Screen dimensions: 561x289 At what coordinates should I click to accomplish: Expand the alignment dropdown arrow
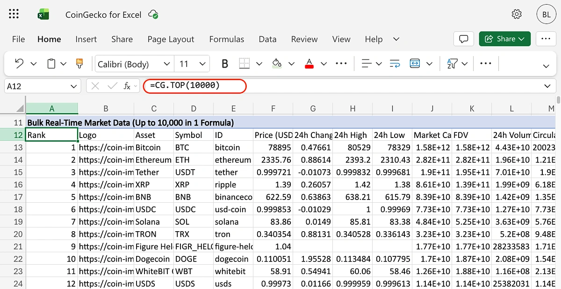click(x=379, y=64)
